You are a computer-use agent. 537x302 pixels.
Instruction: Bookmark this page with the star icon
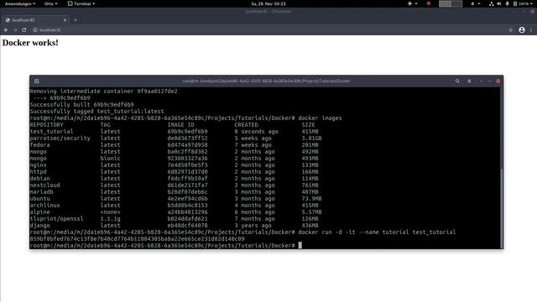(511, 30)
